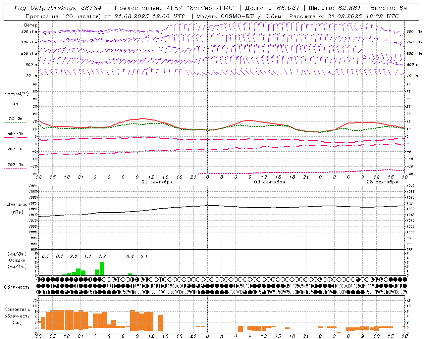Viewport: 424px width, 339px height.
Task: Click the tallest green precipitation bar
Action: point(102,269)
